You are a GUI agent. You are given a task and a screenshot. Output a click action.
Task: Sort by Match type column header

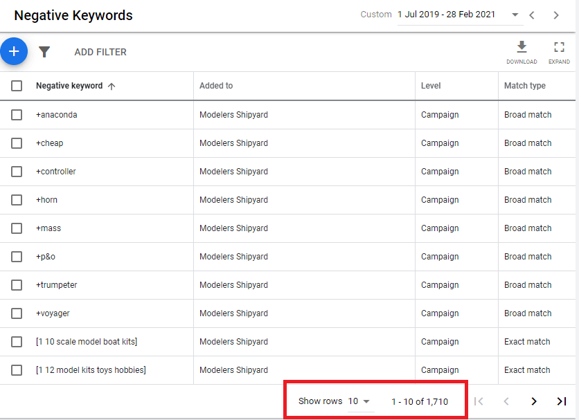(x=525, y=86)
